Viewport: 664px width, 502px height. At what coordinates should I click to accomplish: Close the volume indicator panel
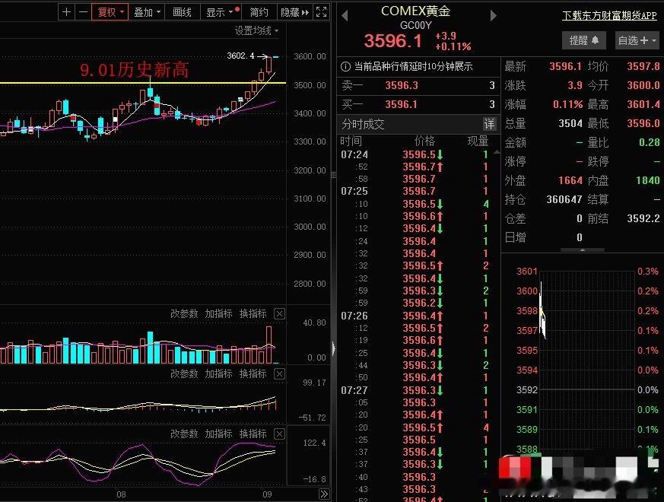point(279,314)
